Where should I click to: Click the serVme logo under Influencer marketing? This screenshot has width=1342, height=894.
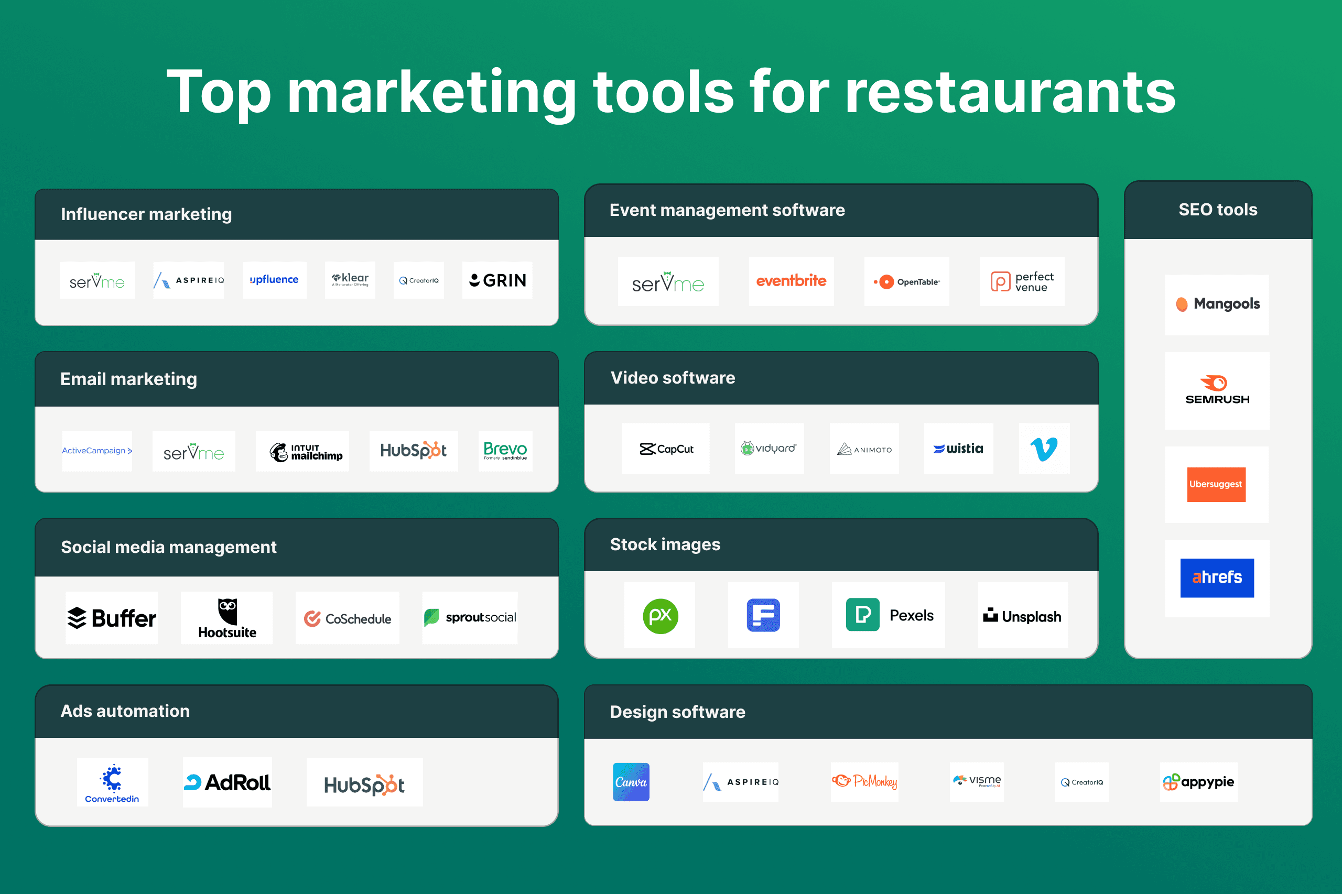click(x=97, y=280)
